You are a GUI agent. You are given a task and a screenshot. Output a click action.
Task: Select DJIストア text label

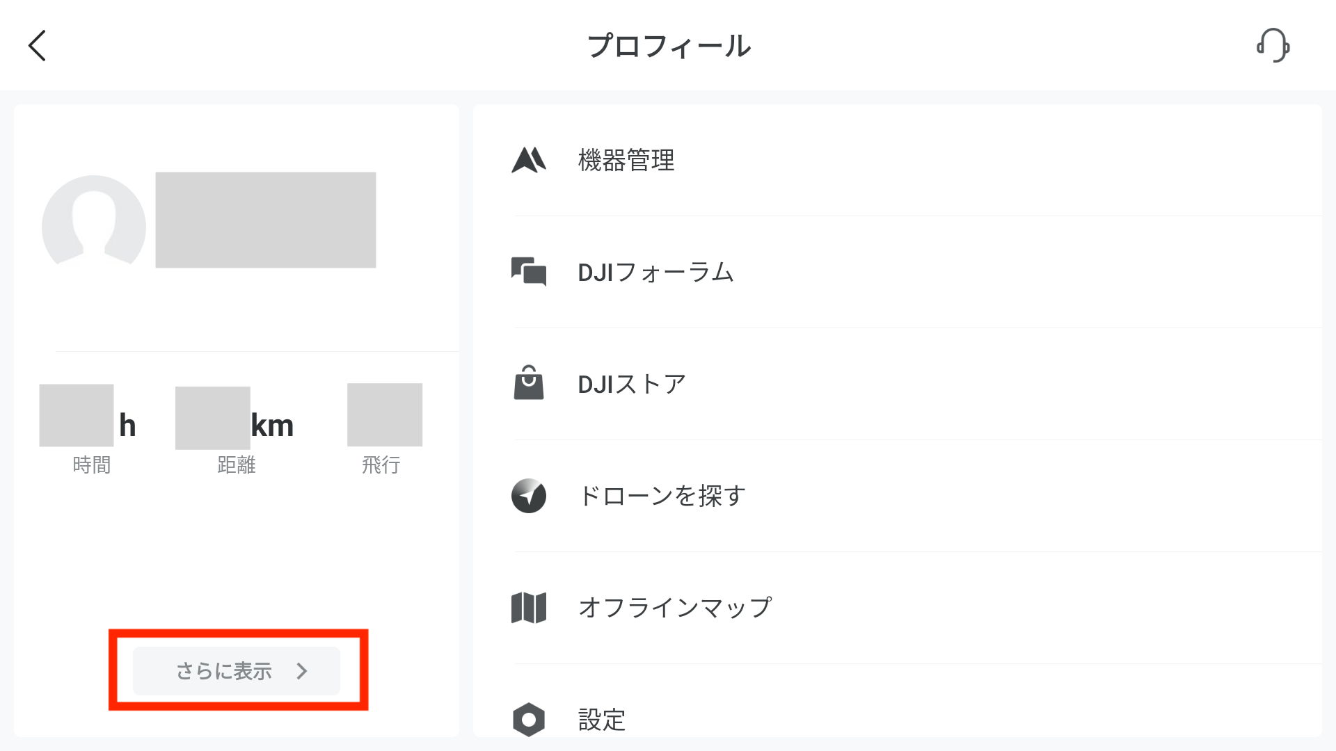coord(632,384)
